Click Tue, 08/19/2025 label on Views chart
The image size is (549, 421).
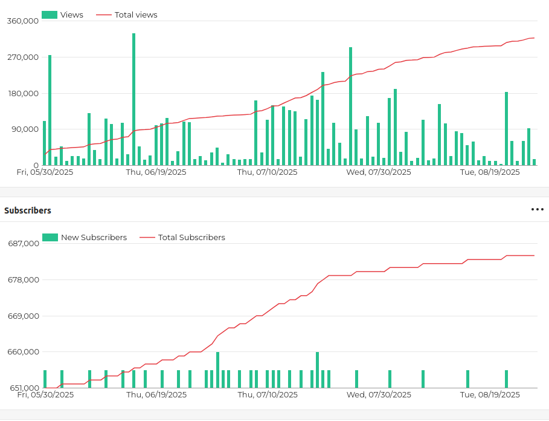[490, 172]
